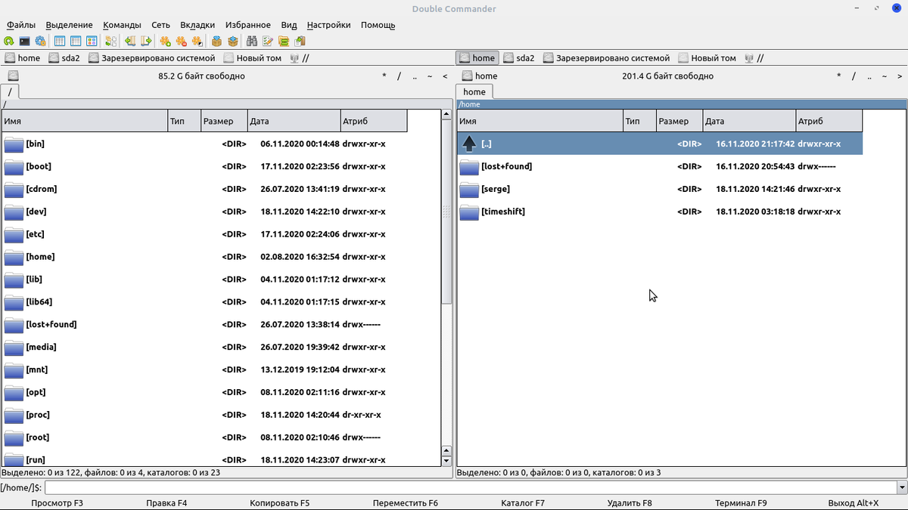The width and height of the screenshot is (908, 510).
Task: Click Правка F4 button
Action: click(166, 503)
